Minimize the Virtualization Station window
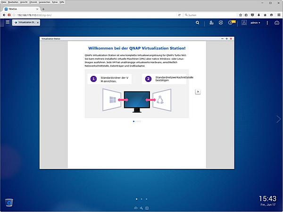 coord(222,39)
